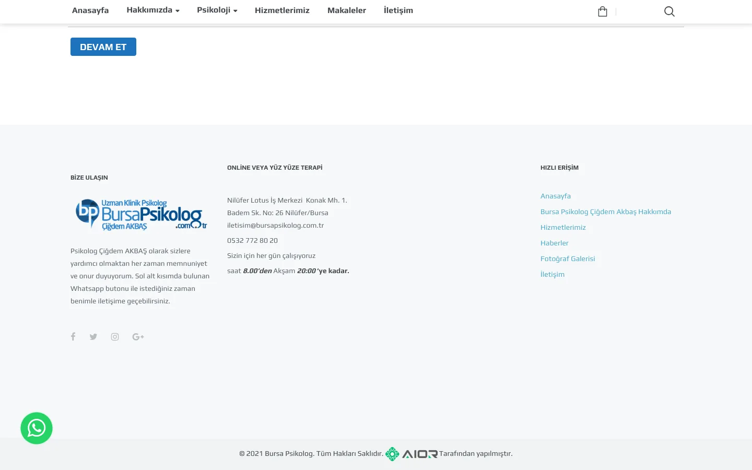This screenshot has height=470, width=752.
Task: Open the Google Plus social icon
Action: coord(138,337)
